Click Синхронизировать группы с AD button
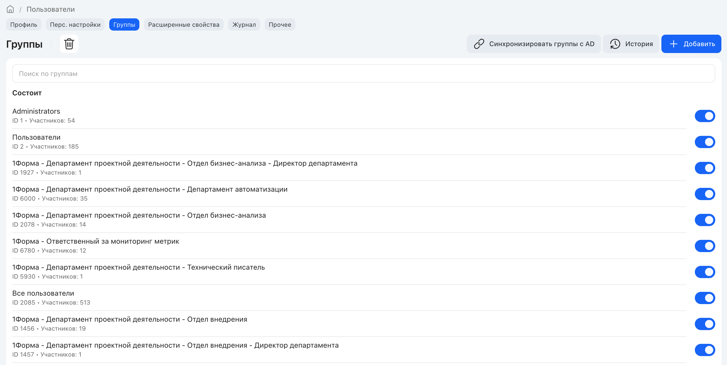 click(x=534, y=44)
